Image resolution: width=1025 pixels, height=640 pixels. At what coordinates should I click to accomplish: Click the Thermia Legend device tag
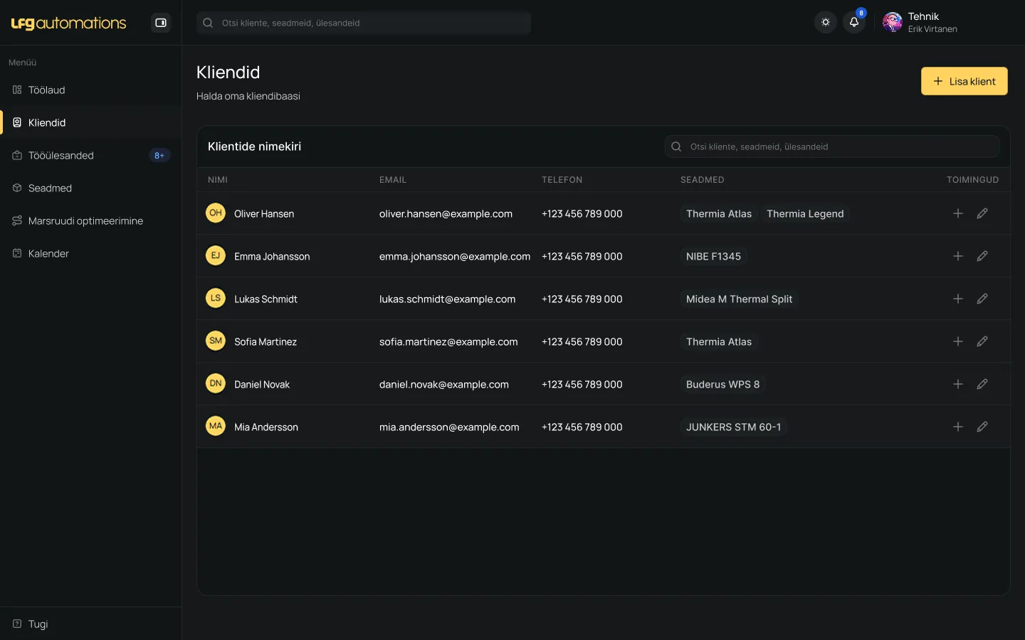[805, 214]
